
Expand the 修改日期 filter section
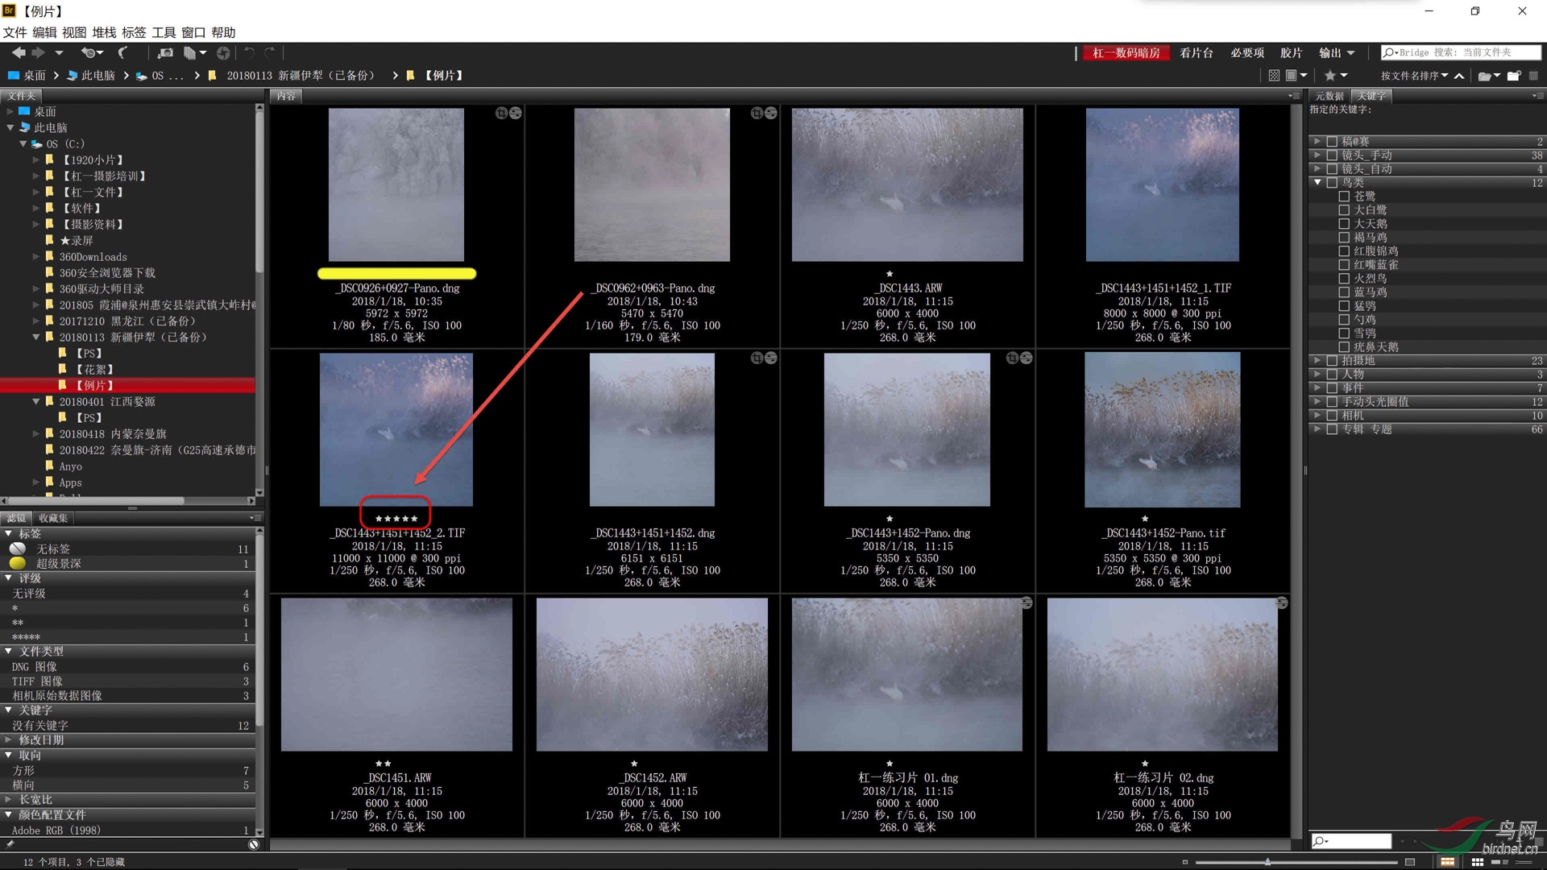point(10,739)
